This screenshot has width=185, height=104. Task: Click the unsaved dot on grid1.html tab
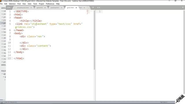pyautogui.click(x=76, y=8)
